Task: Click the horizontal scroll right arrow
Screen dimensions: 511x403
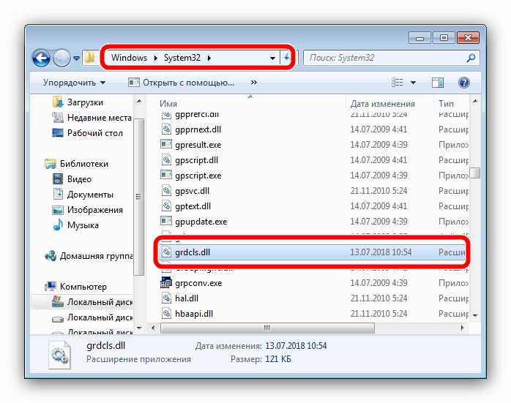Action: 462,328
